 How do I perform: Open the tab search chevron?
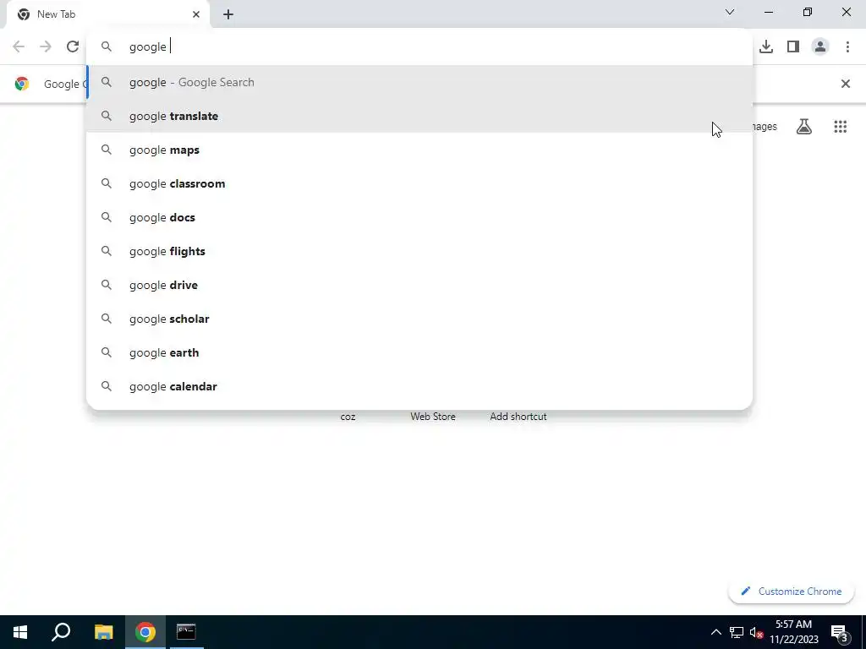[730, 12]
